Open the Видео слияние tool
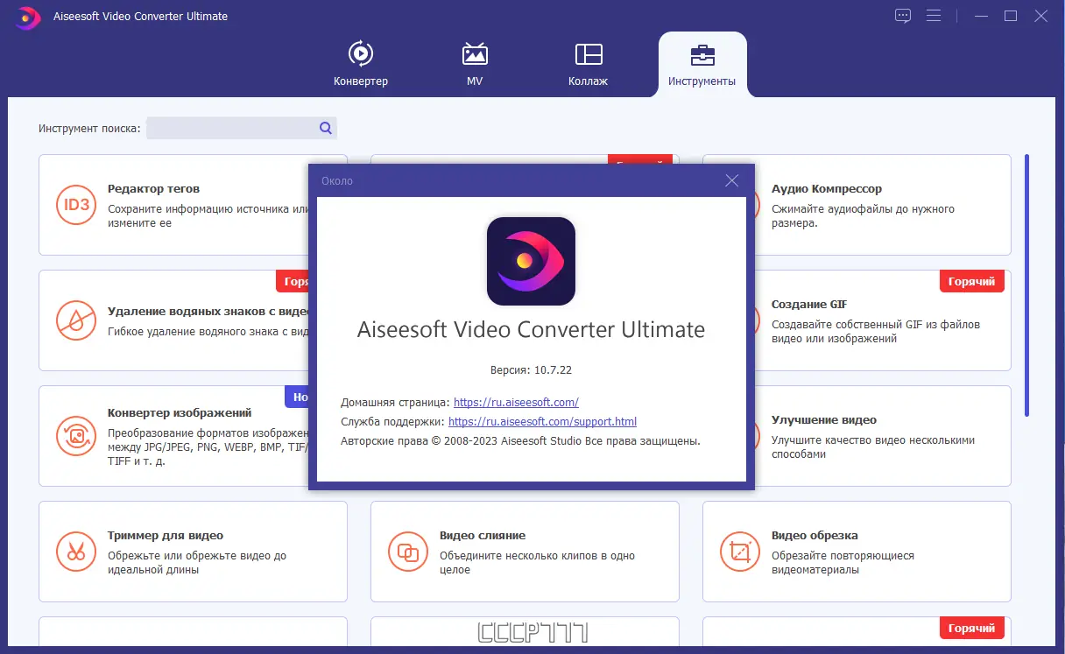 pos(525,552)
